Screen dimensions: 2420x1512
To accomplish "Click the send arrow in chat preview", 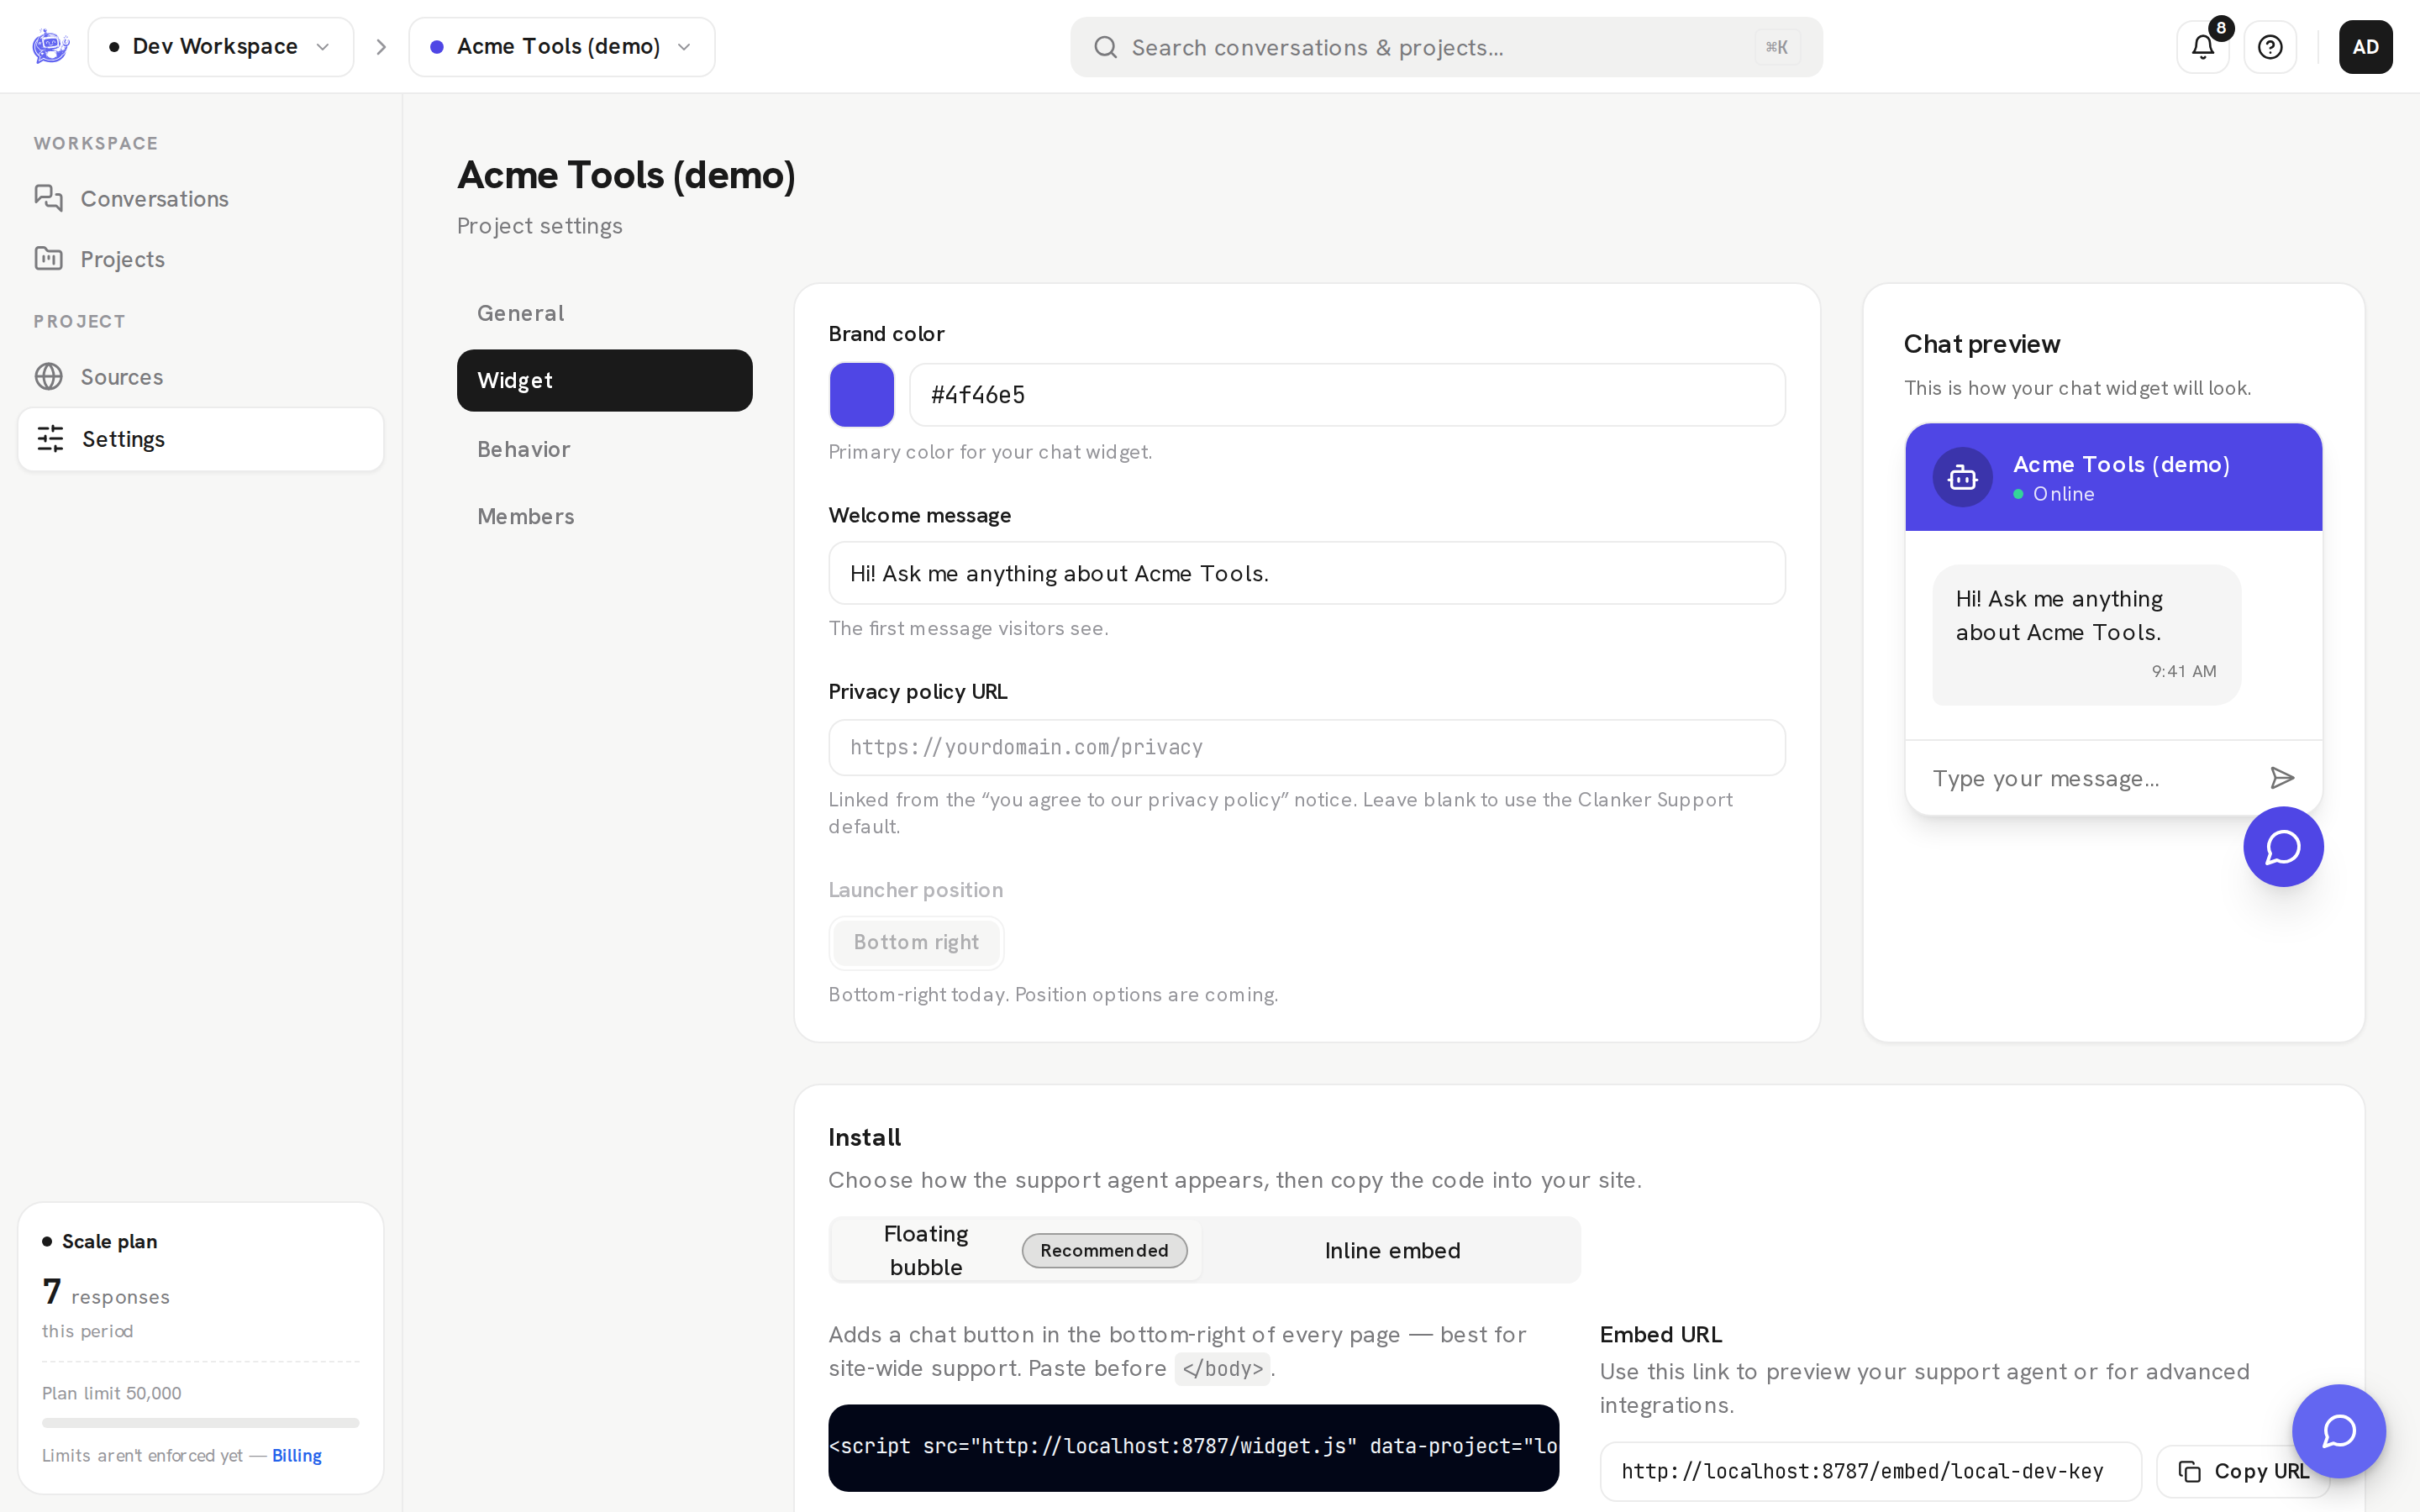I will pos(2282,778).
